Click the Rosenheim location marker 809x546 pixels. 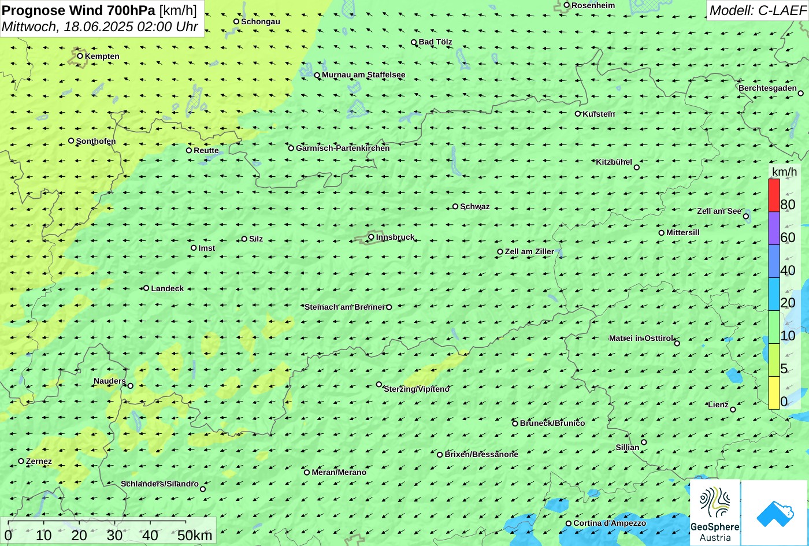pyautogui.click(x=567, y=5)
